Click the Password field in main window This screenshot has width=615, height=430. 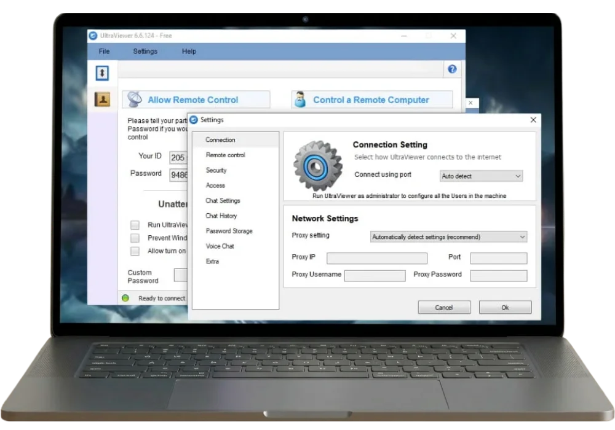click(178, 174)
